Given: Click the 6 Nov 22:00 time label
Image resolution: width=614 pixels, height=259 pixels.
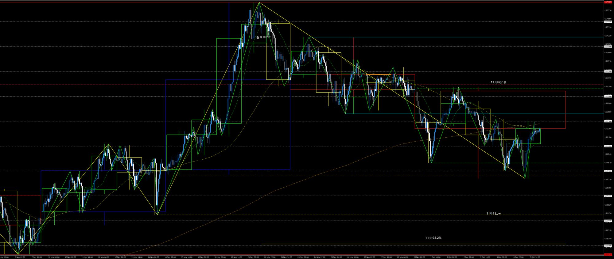Looking at the screenshot, I should [20, 257].
